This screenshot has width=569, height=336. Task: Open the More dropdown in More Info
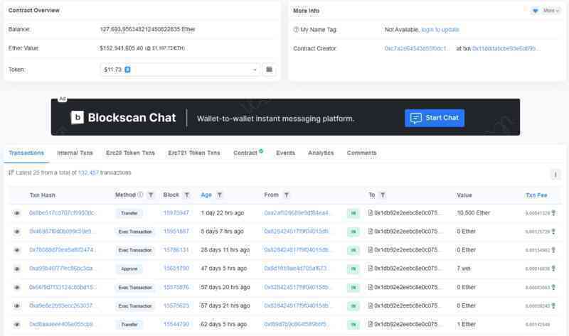tap(551, 11)
